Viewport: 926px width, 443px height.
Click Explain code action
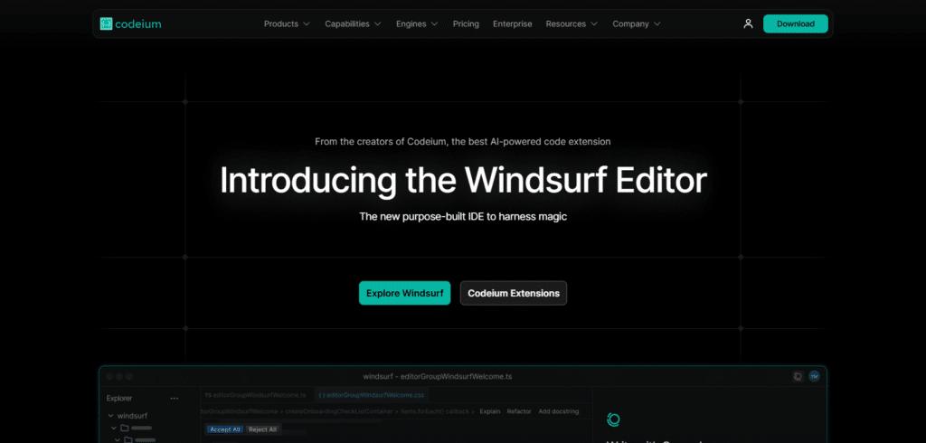coord(490,411)
